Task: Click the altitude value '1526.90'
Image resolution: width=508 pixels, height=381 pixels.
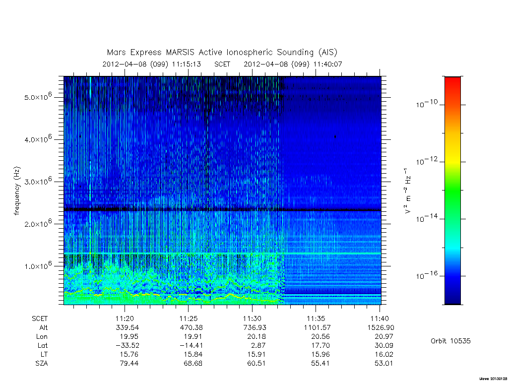Action: (x=381, y=327)
